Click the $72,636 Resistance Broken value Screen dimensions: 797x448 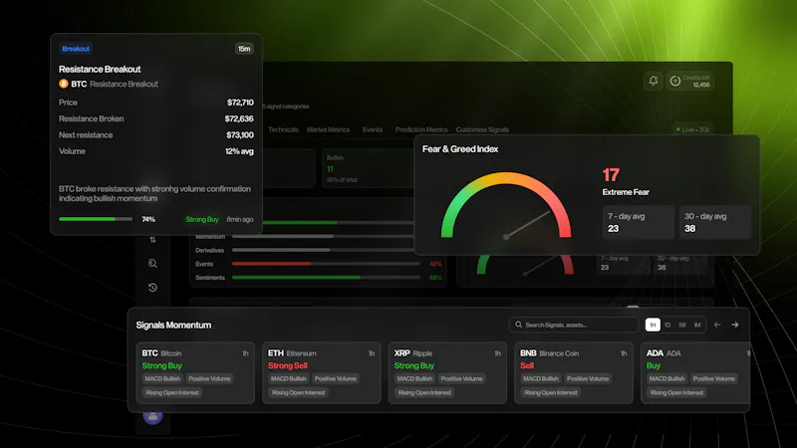pos(239,118)
